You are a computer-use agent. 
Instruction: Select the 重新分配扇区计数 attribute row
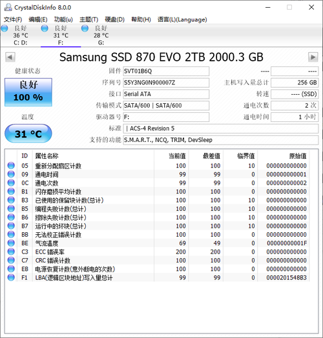[x=157, y=166]
